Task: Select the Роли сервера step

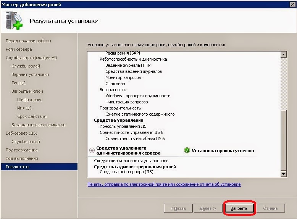Action: pos(19,49)
